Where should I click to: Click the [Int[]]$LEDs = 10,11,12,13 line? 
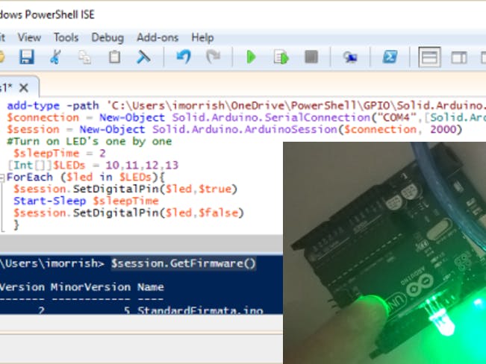click(93, 165)
